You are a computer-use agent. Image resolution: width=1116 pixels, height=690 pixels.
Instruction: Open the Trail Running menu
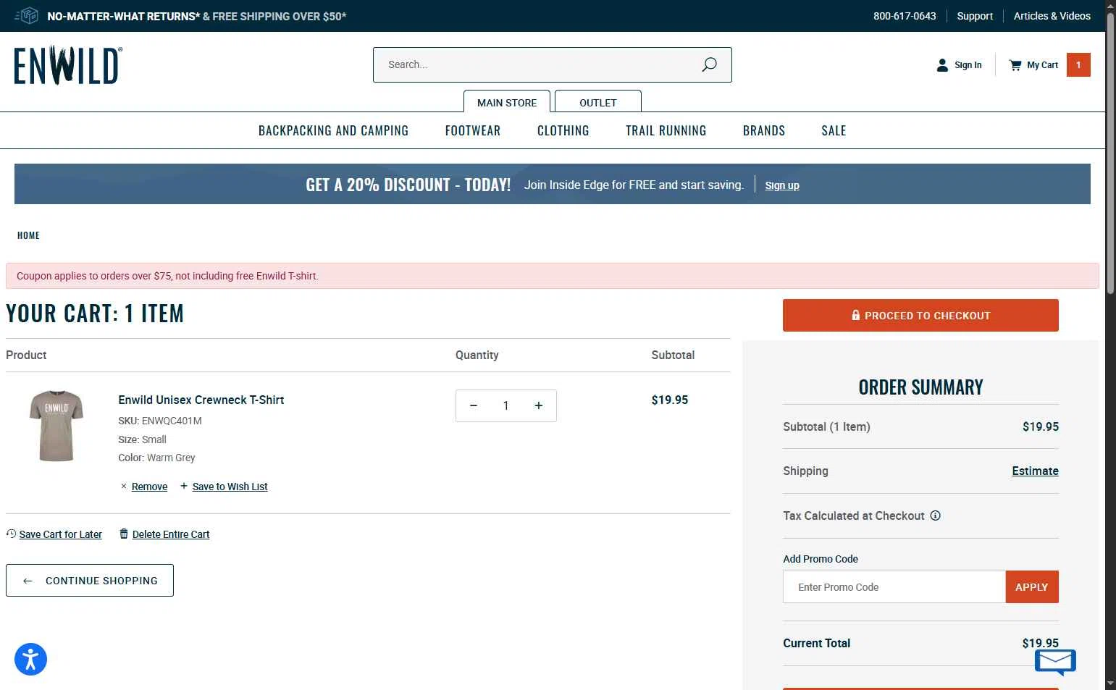click(x=666, y=130)
